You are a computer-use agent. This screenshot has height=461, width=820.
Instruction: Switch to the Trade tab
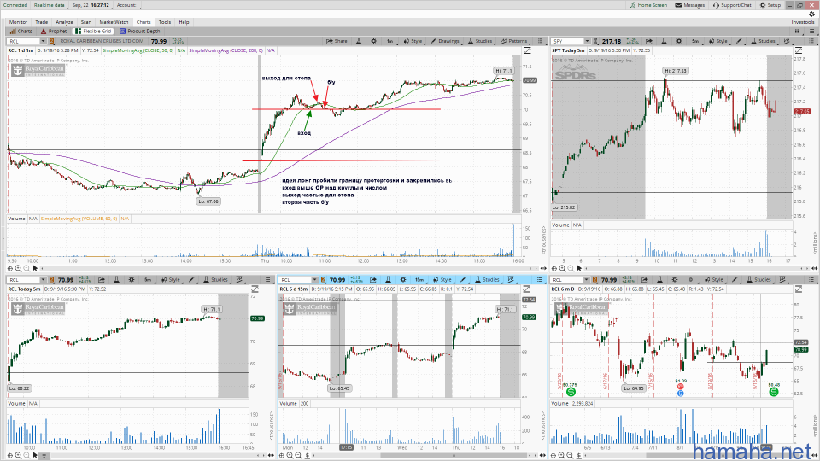coord(41,22)
